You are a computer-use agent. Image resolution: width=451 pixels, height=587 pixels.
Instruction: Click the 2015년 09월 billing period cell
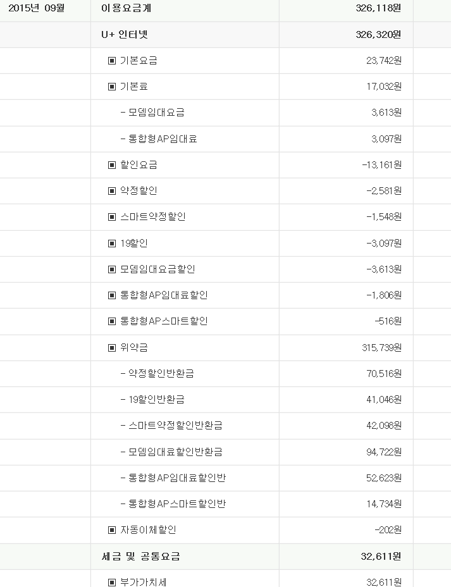point(37,8)
